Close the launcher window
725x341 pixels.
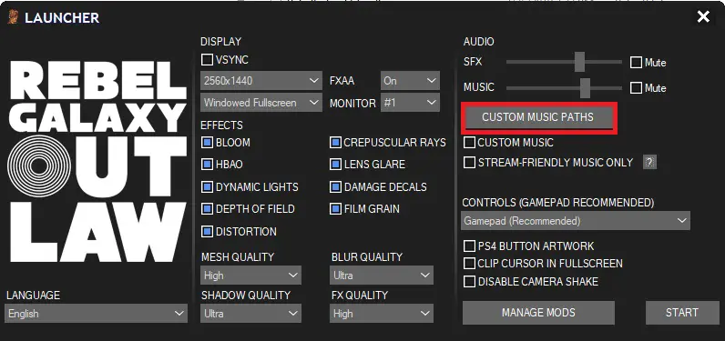pos(703,17)
